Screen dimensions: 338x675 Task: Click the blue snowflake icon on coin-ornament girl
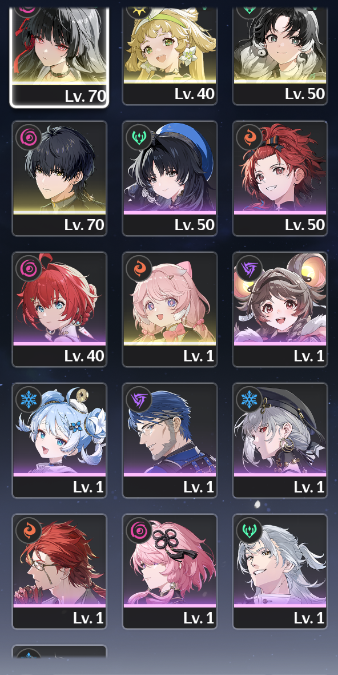(x=29, y=399)
